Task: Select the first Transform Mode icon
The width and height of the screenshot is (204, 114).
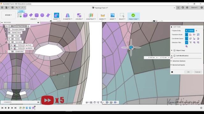Action: click(x=186, y=35)
